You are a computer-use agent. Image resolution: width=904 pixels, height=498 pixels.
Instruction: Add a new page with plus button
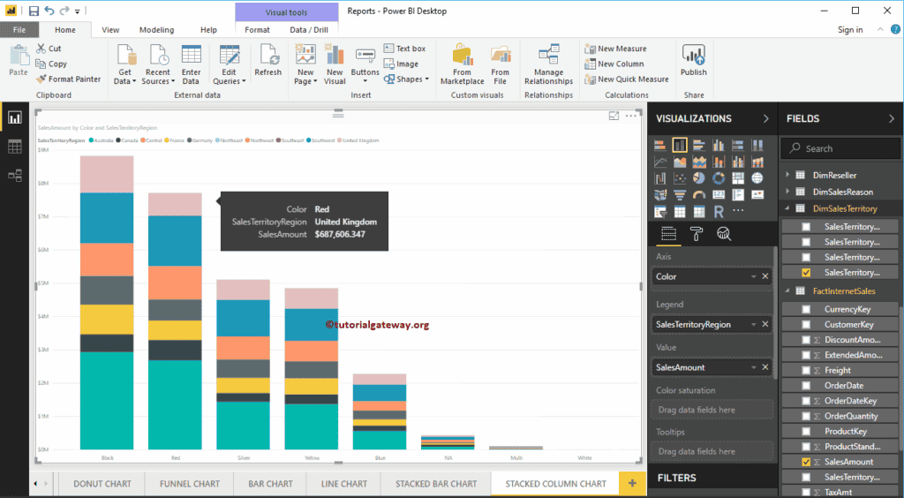[x=631, y=484]
